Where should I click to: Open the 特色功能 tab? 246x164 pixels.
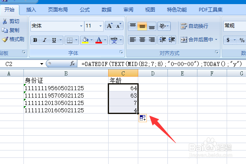(x=177, y=10)
